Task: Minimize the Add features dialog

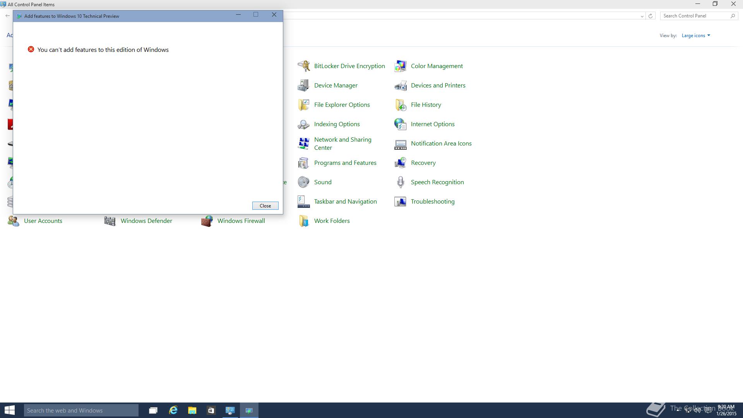Action: [x=238, y=15]
